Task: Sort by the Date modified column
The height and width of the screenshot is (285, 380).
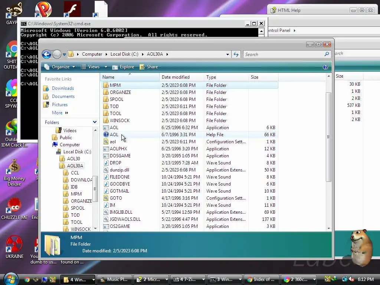Action: pos(181,77)
